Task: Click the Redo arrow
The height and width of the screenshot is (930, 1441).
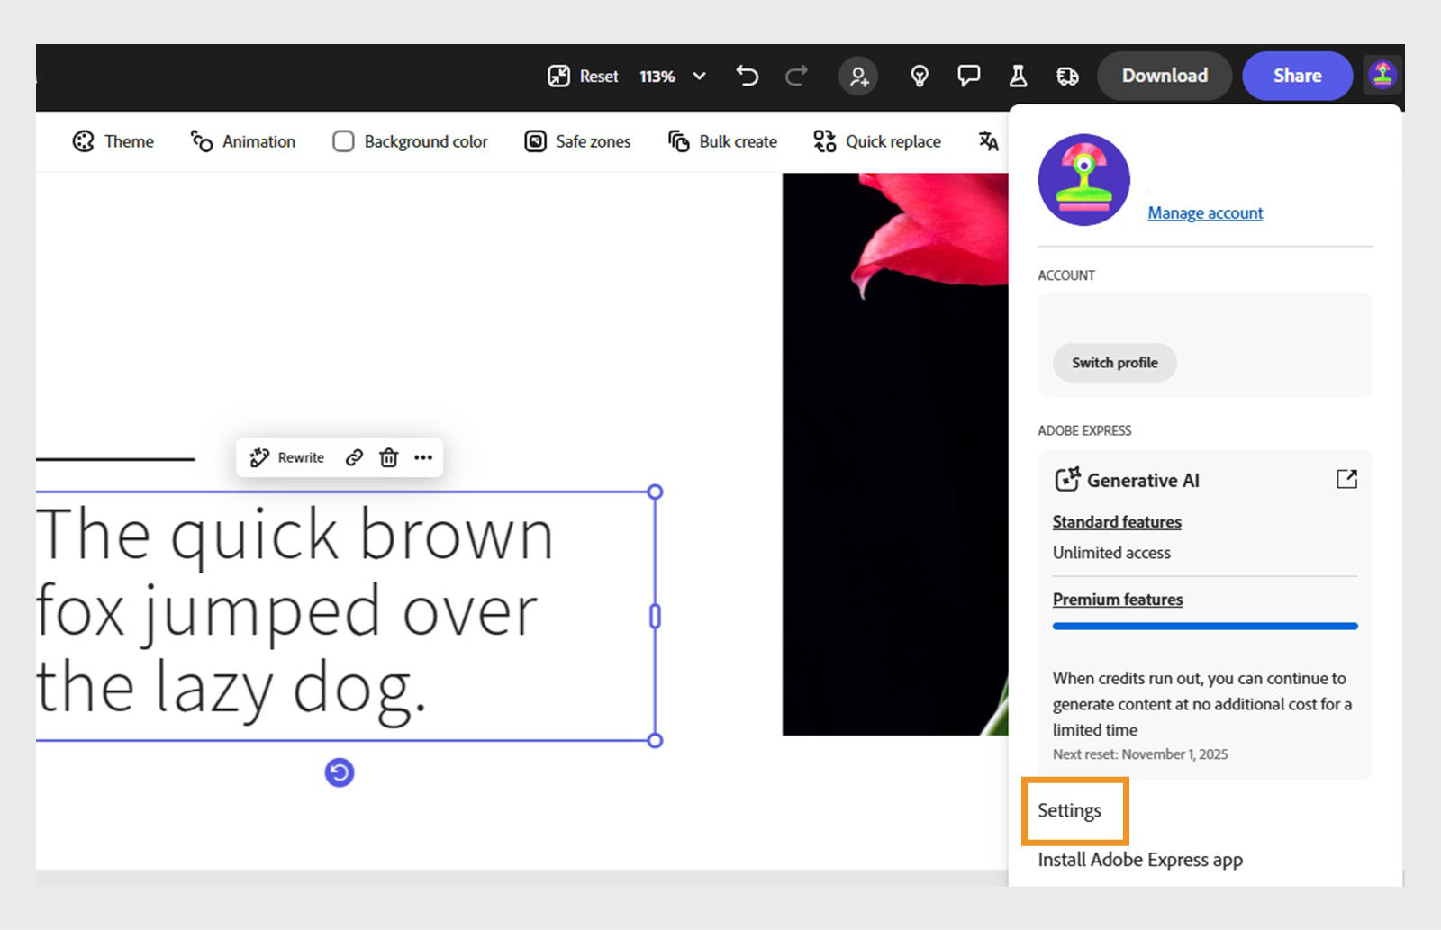Action: 796,76
